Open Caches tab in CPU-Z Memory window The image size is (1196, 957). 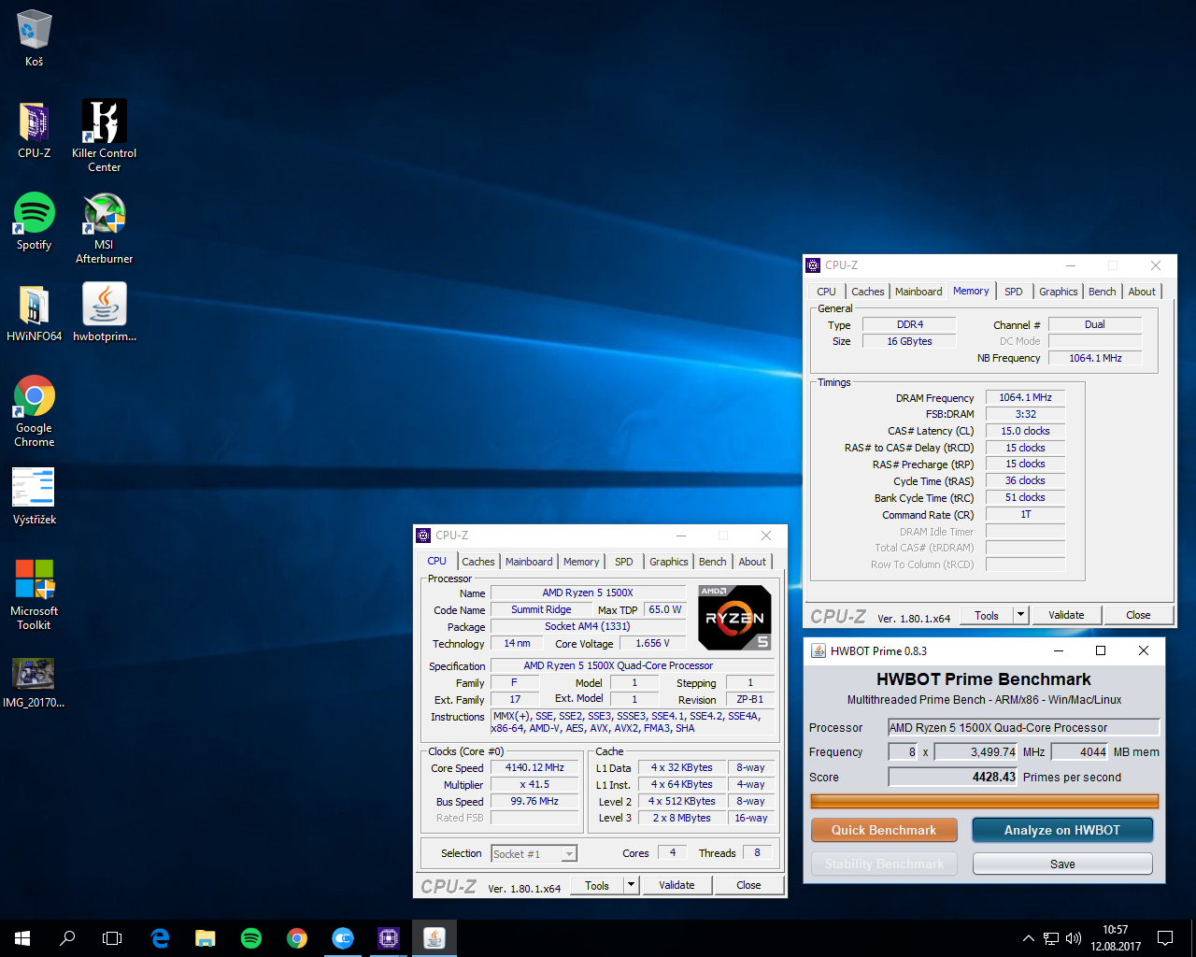(867, 292)
